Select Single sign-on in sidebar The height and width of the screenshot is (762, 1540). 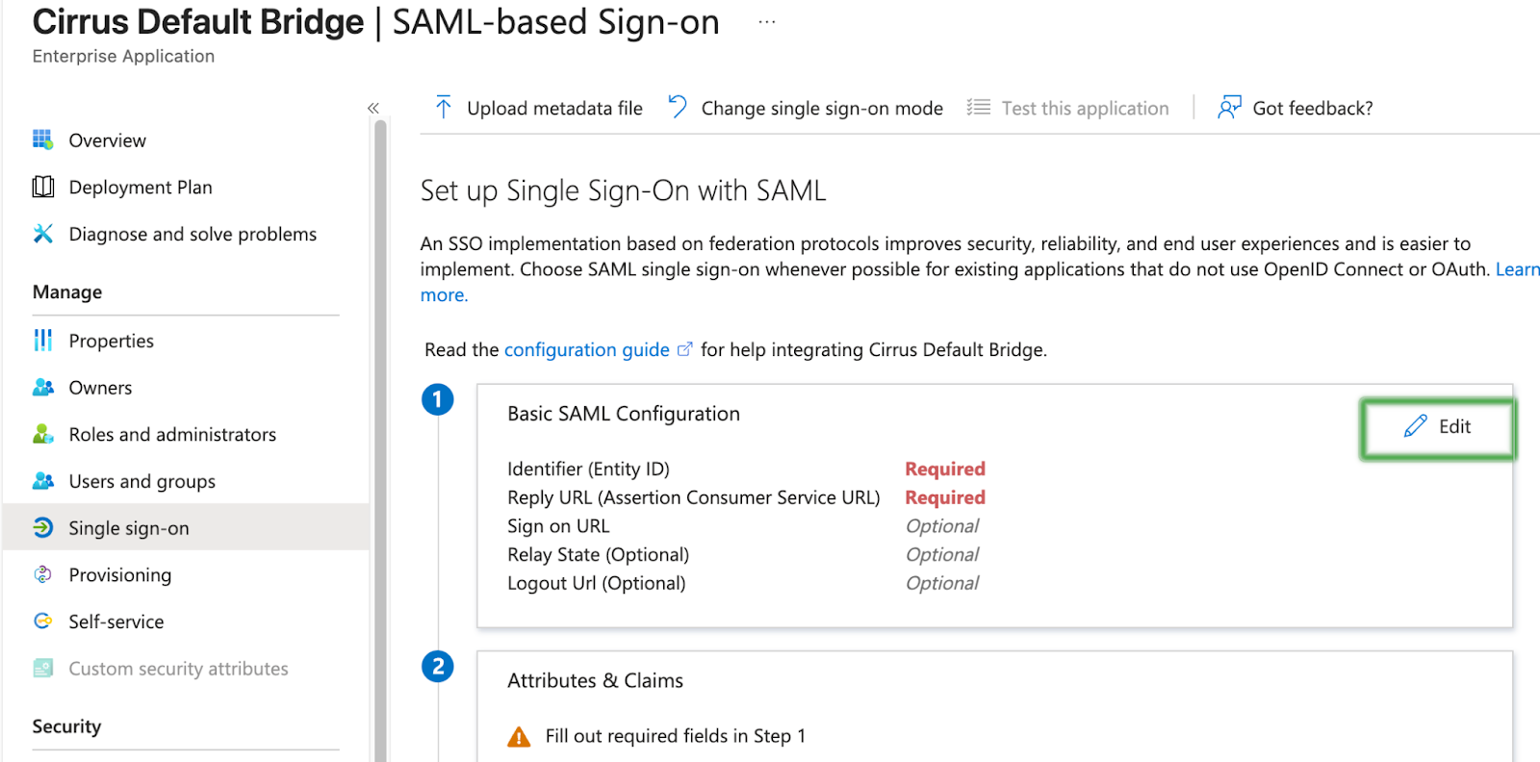tap(129, 528)
